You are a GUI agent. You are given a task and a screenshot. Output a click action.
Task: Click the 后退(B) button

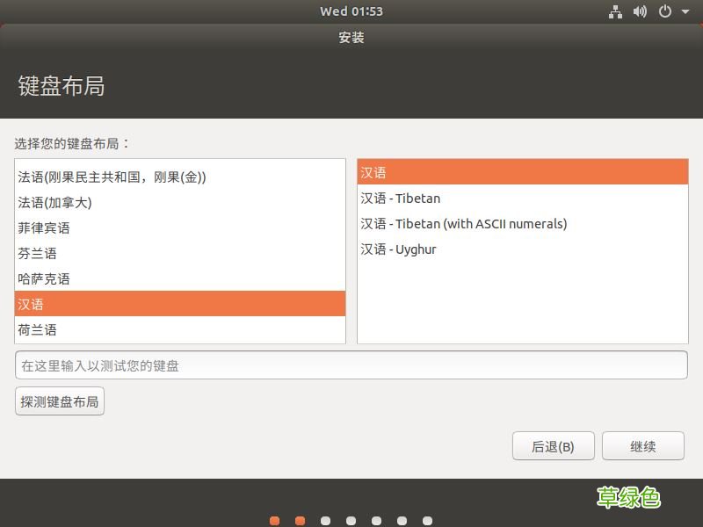pyautogui.click(x=554, y=445)
